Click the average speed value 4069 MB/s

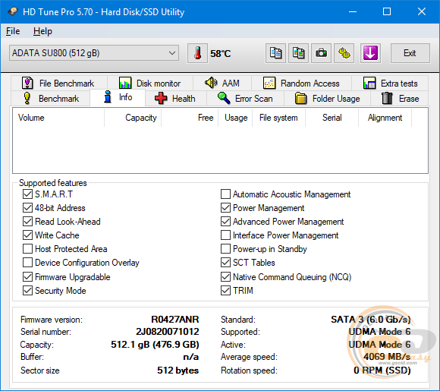(x=387, y=357)
